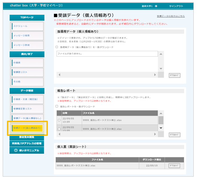Enable 報告レポートを一括ダウンロード checkbox
Image resolution: width=197 pixels, height=179 pixels.
(x=57, y=106)
